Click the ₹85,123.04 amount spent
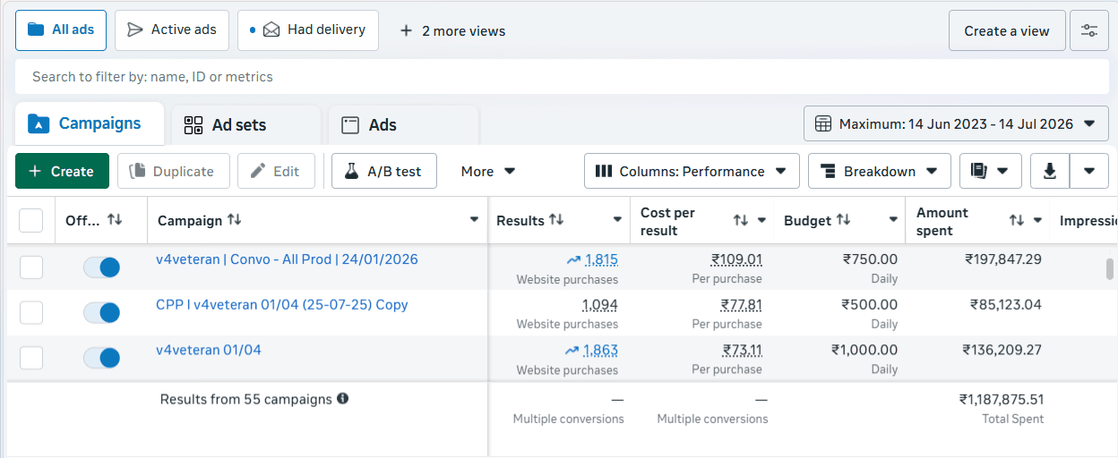The height and width of the screenshot is (458, 1118). click(1006, 304)
